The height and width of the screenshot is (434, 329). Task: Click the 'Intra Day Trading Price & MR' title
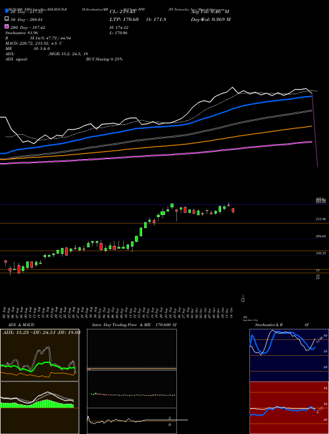pos(121,325)
